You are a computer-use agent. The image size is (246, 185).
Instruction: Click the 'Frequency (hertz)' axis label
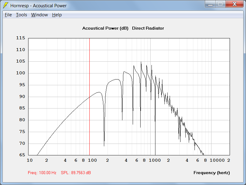(212, 173)
